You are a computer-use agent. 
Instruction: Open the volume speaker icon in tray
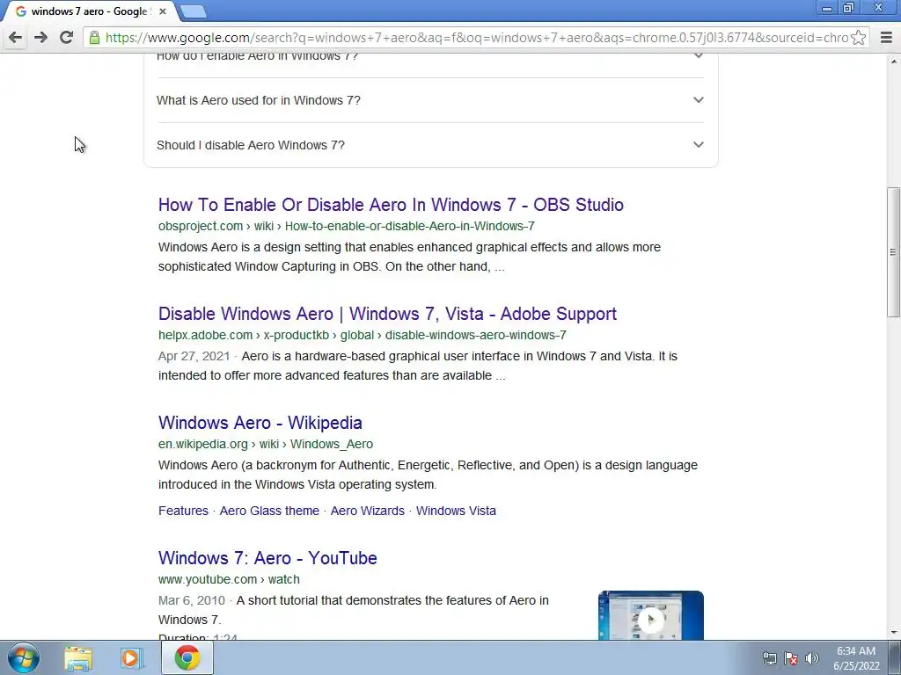tap(811, 658)
